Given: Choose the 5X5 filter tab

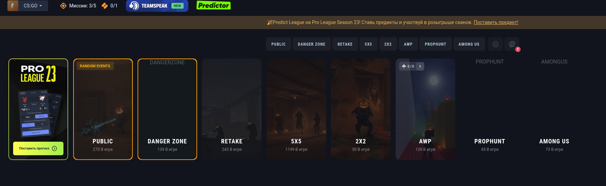Looking at the screenshot, I should 368,44.
